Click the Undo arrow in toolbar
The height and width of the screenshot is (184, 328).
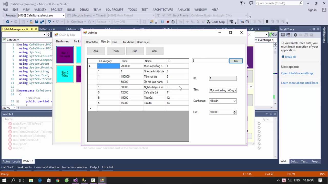coord(49,22)
